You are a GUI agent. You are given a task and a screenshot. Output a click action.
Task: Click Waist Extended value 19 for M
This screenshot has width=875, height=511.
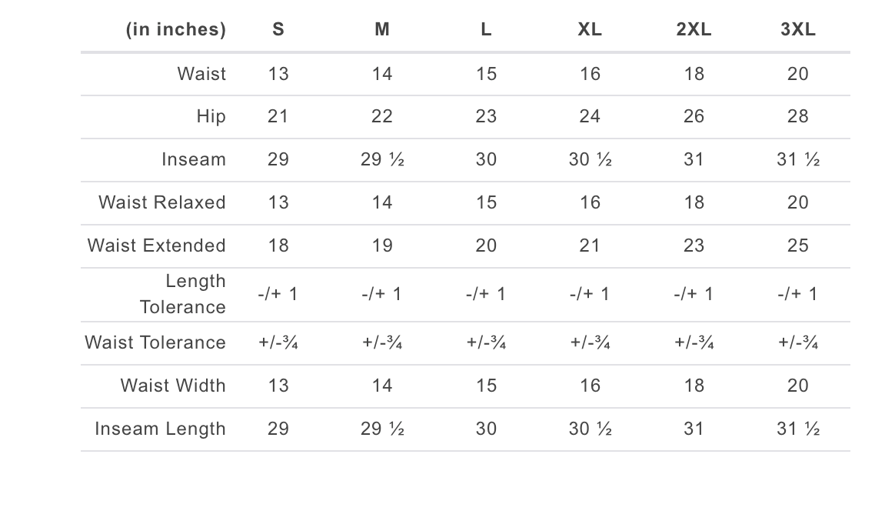(x=381, y=245)
